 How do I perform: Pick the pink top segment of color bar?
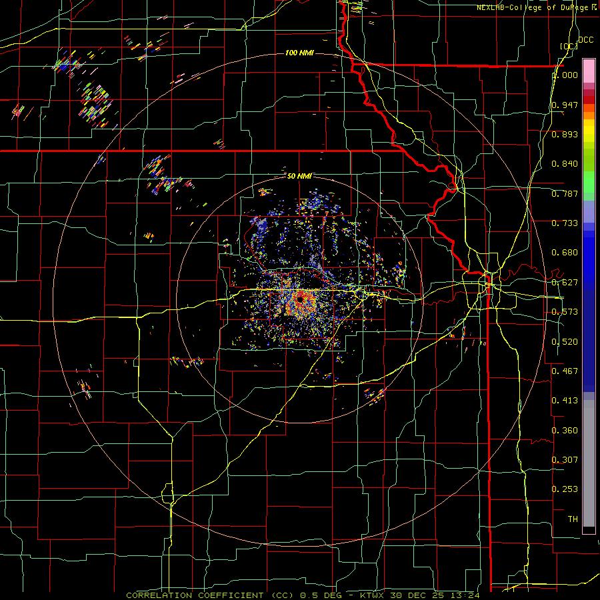coord(589,71)
